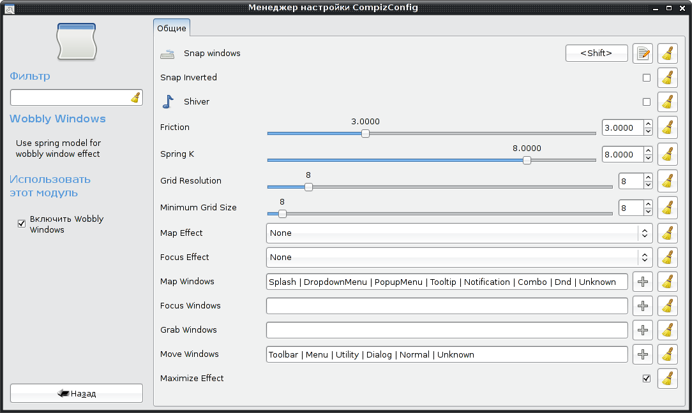
Task: Reset Focus Effect broom icon
Action: coord(667,257)
